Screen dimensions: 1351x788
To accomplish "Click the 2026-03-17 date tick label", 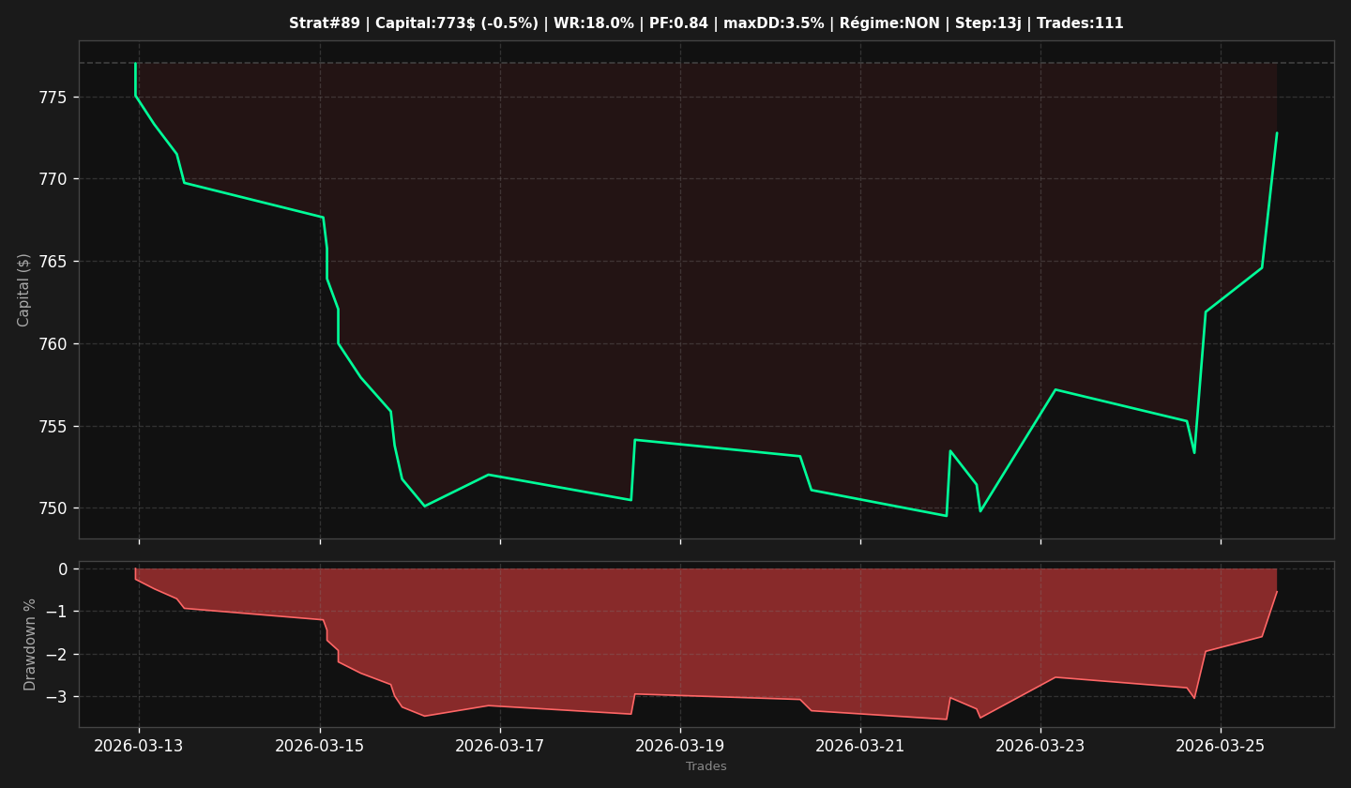I will click(500, 747).
